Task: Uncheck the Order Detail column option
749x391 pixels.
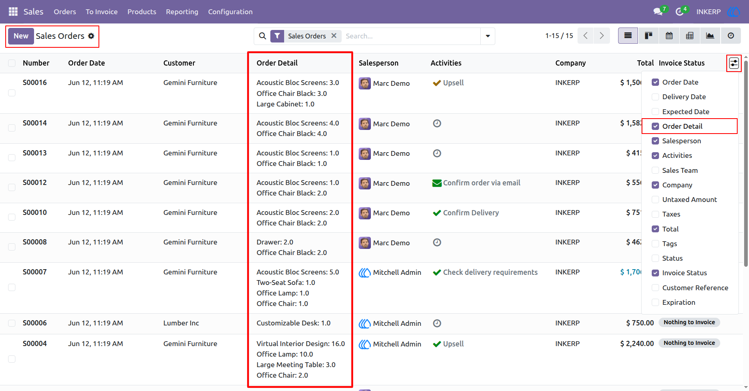Action: [655, 126]
